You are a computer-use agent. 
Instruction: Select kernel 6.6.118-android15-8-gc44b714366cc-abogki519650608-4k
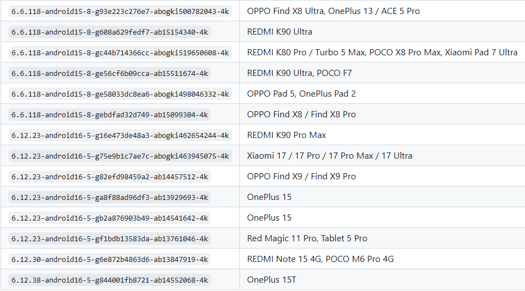tap(120, 53)
